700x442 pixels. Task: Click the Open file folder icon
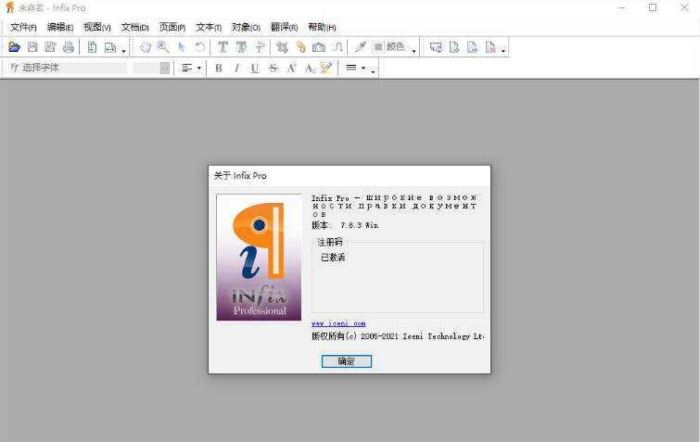pos(14,47)
